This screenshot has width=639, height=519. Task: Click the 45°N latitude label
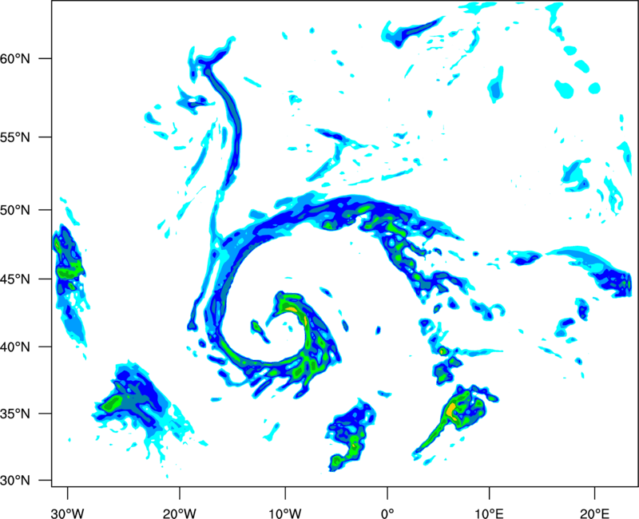coord(15,279)
